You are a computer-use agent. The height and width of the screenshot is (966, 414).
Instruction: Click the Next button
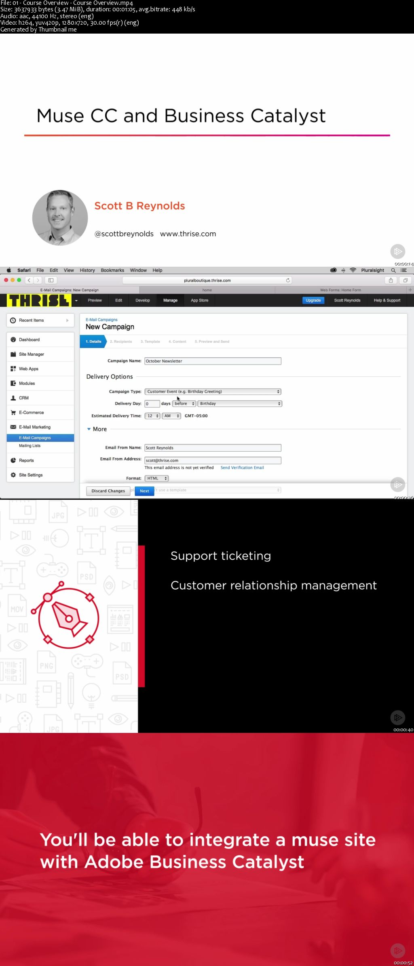144,491
